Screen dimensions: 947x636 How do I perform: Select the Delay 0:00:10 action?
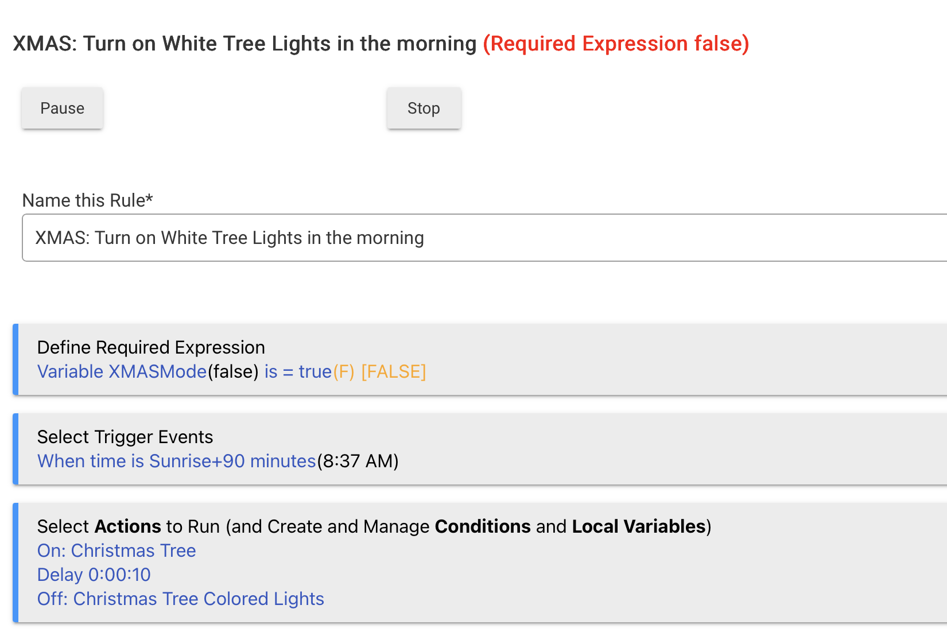click(94, 575)
